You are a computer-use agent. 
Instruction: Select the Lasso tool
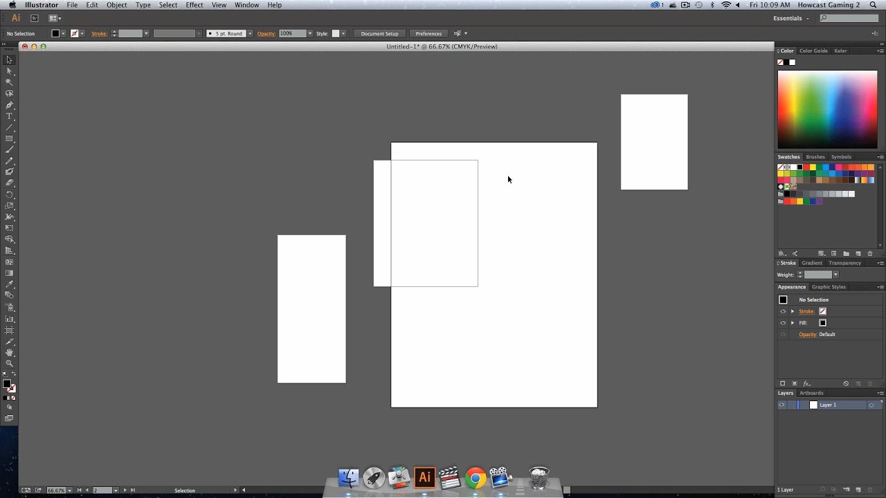coord(10,93)
